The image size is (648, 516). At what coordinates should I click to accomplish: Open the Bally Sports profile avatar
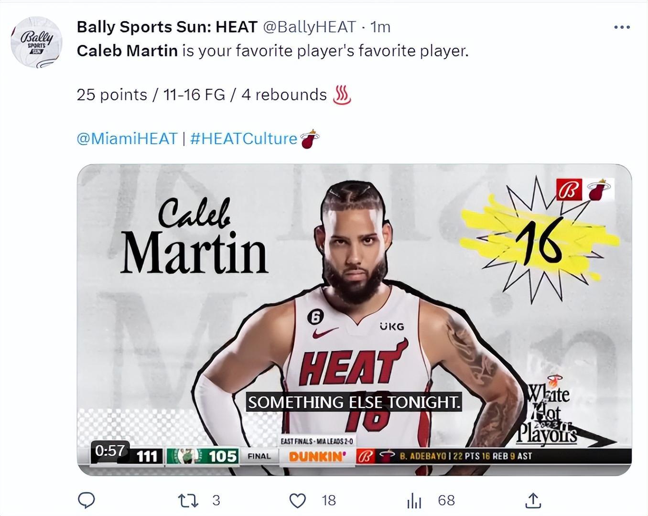(x=36, y=42)
